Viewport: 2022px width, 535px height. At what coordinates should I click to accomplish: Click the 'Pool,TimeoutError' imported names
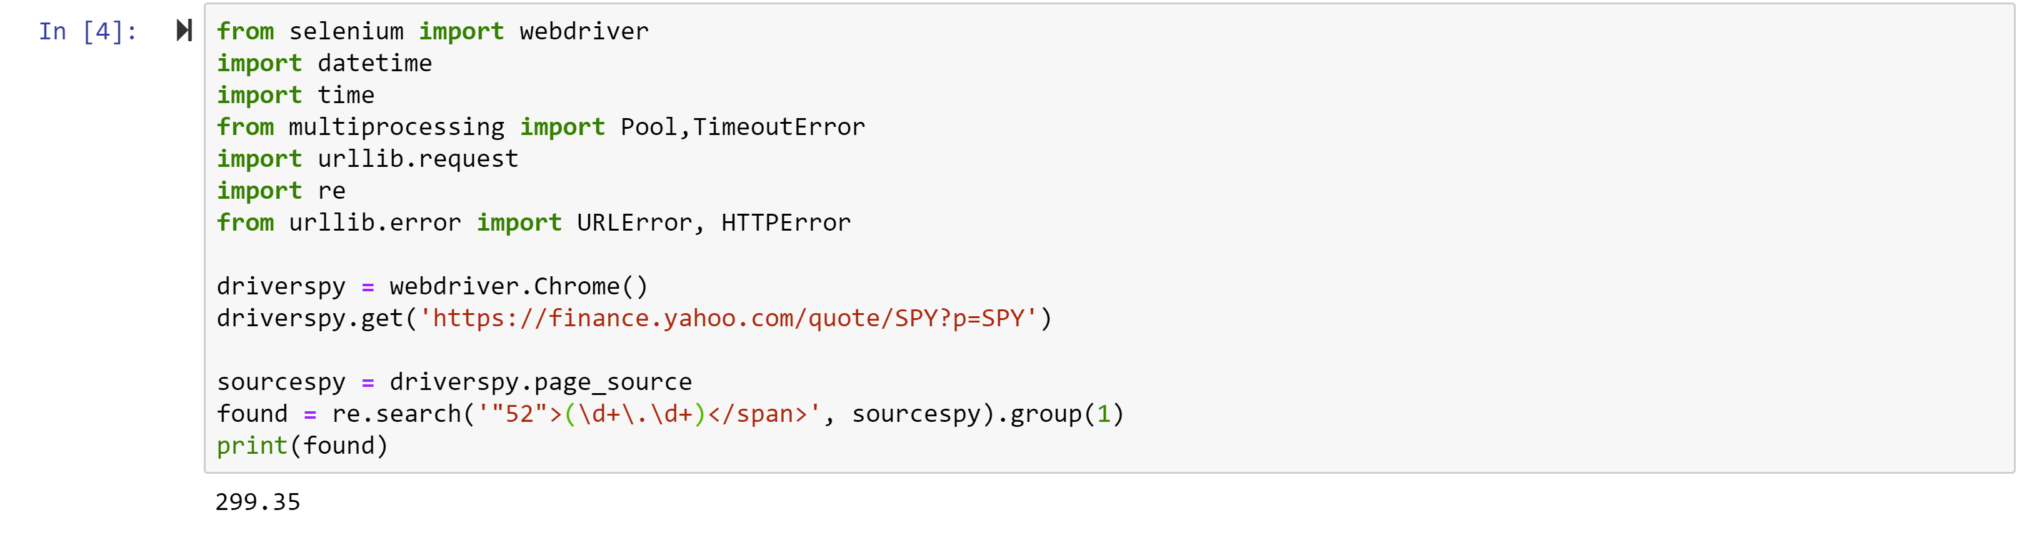743,127
